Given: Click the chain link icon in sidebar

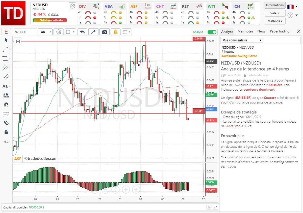Looking at the screenshot, I should click(6, 123).
